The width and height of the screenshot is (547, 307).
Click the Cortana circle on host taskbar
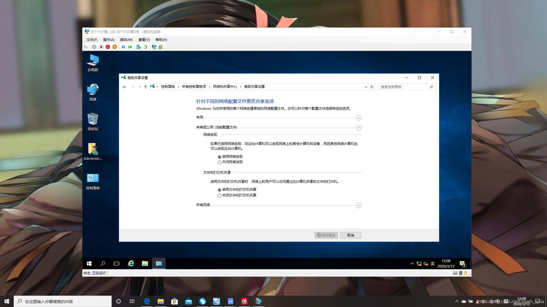pyautogui.click(x=119, y=301)
